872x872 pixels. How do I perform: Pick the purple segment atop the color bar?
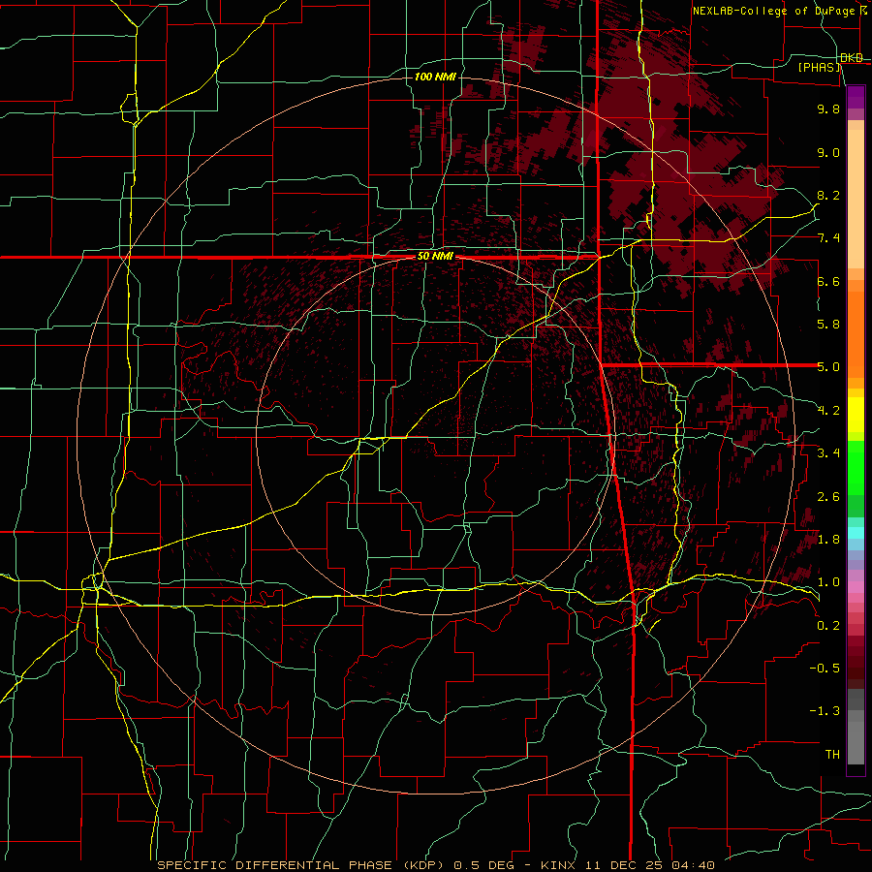856,97
